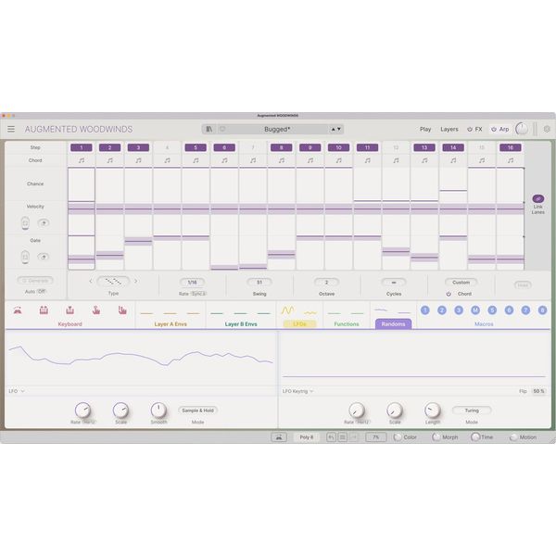Select the first LFO sine wave icon
This screenshot has width=556, height=556.
click(x=287, y=310)
